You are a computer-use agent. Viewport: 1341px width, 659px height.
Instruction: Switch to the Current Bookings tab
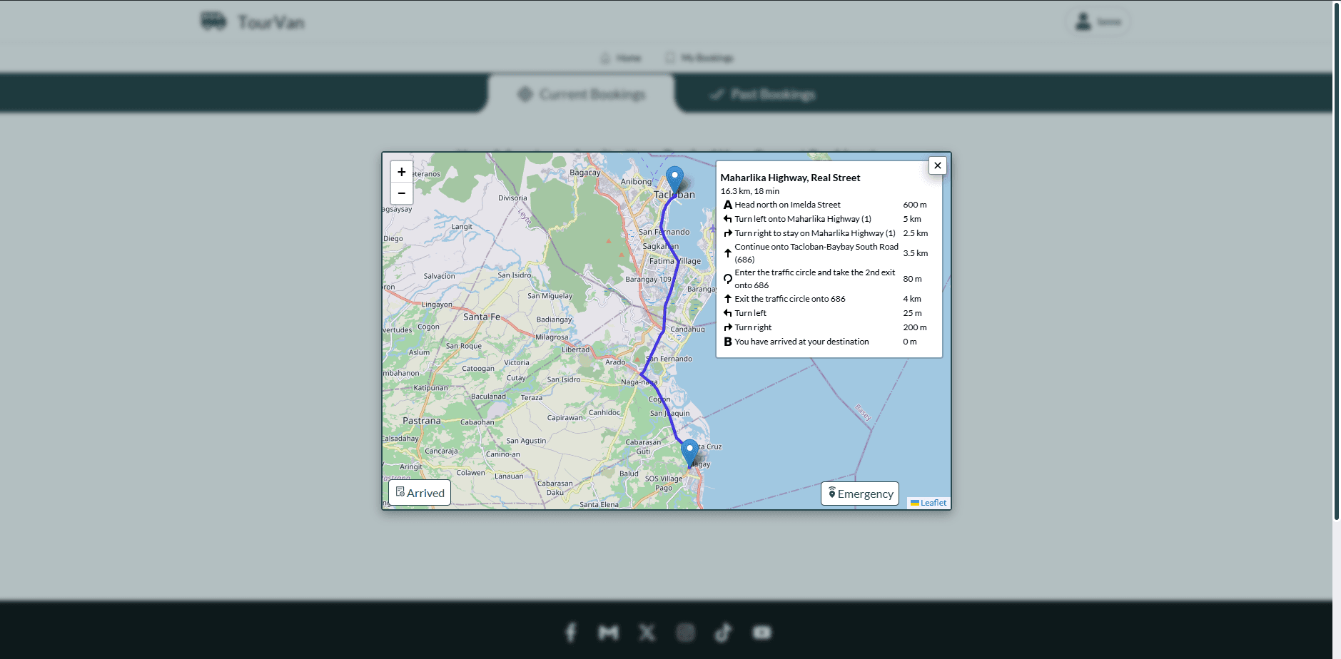tap(582, 94)
